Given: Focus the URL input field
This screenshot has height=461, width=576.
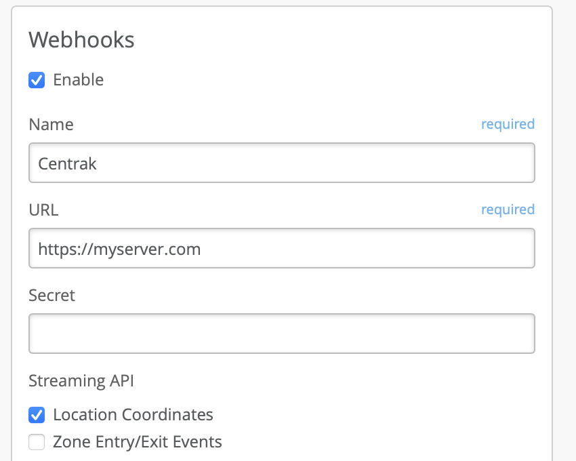Looking at the screenshot, I should tap(281, 248).
